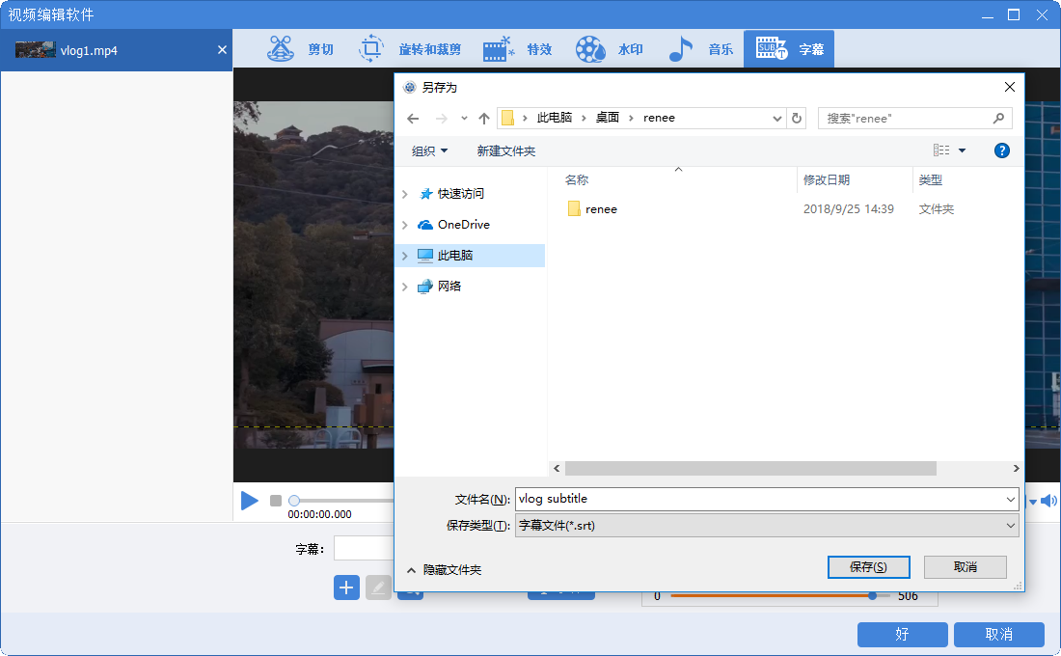
Task: Open the 剪切 (cut) tab
Action: pos(301,49)
